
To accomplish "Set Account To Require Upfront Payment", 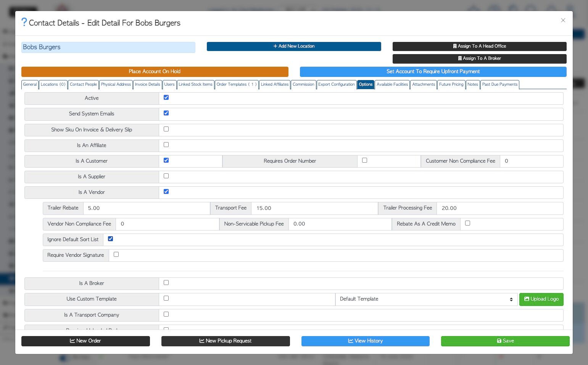I will (x=433, y=72).
